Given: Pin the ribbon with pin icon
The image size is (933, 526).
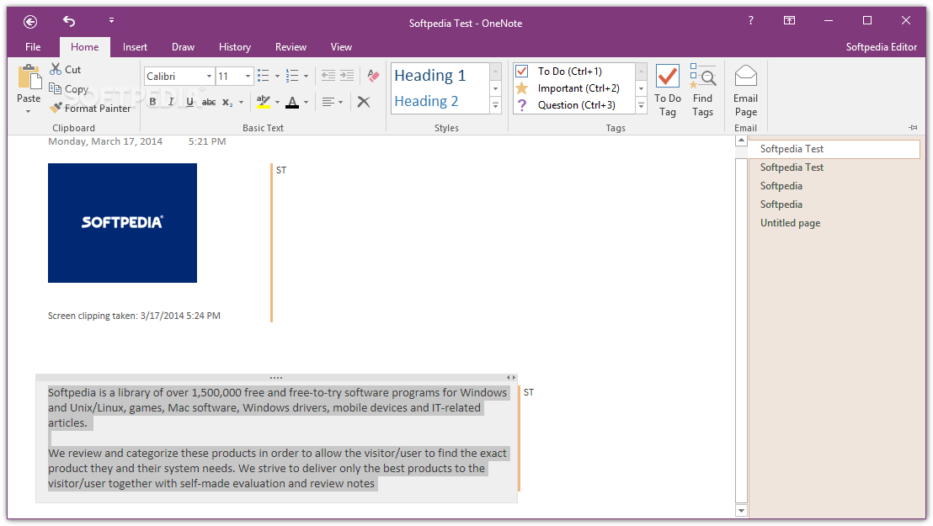Looking at the screenshot, I should (x=914, y=127).
